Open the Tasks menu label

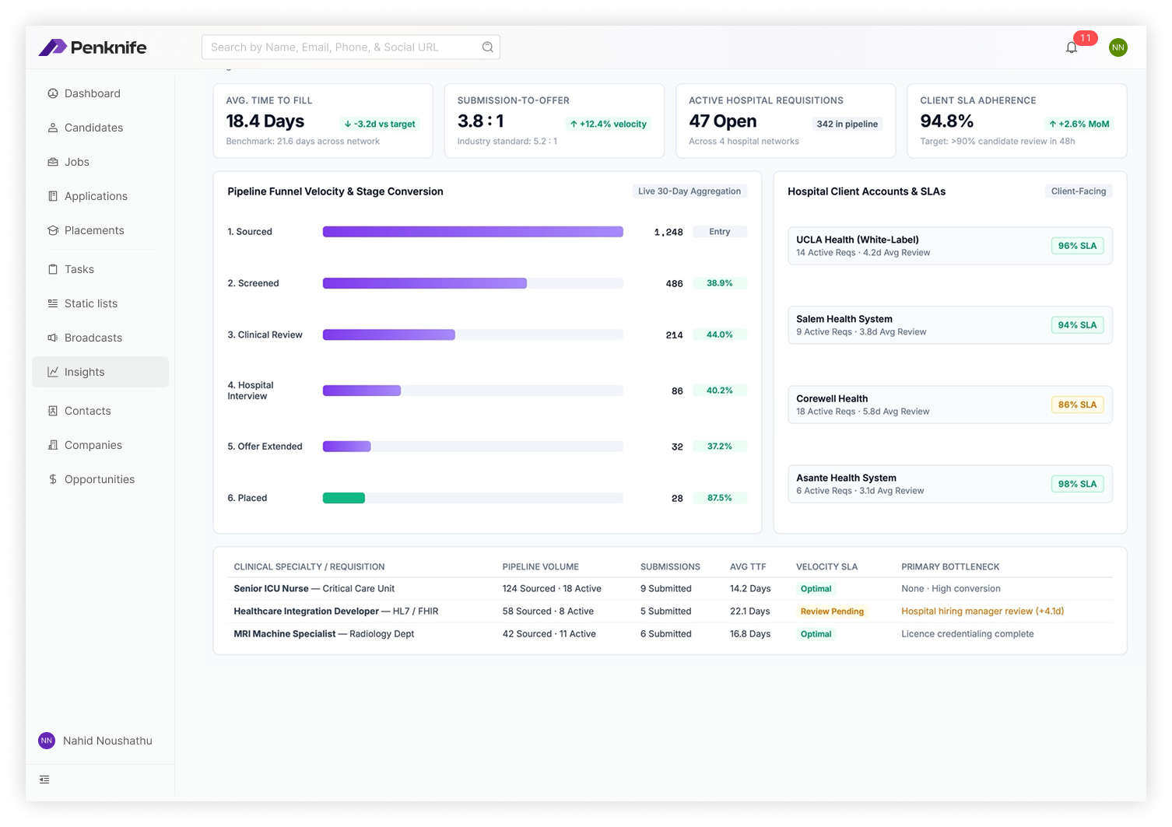click(79, 269)
